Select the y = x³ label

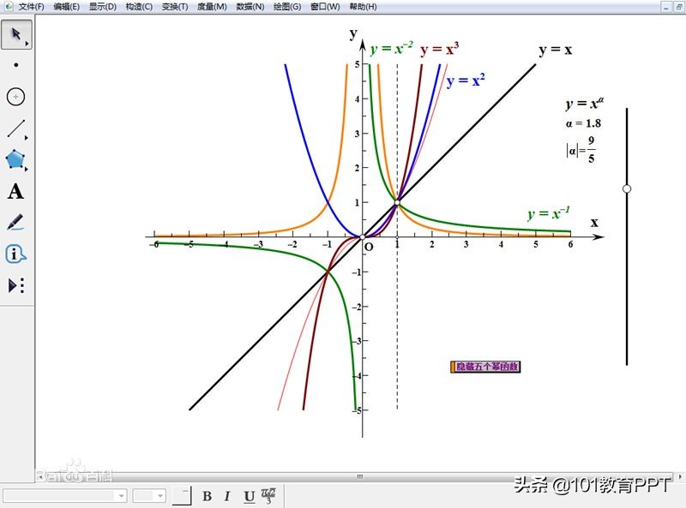click(x=439, y=50)
